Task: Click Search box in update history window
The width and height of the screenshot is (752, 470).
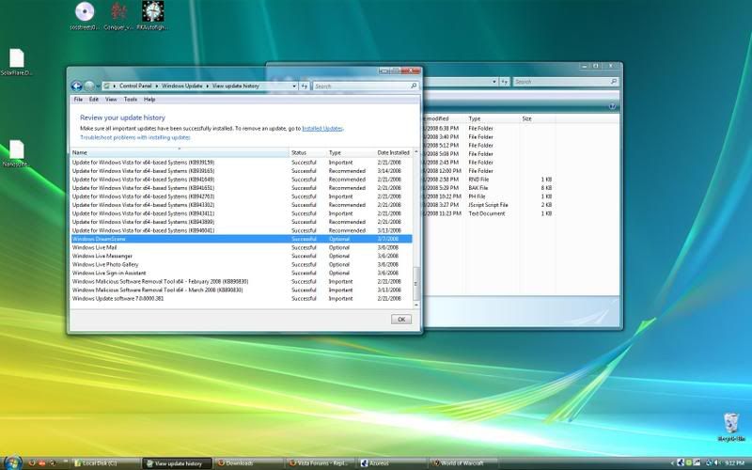Action: 365,86
